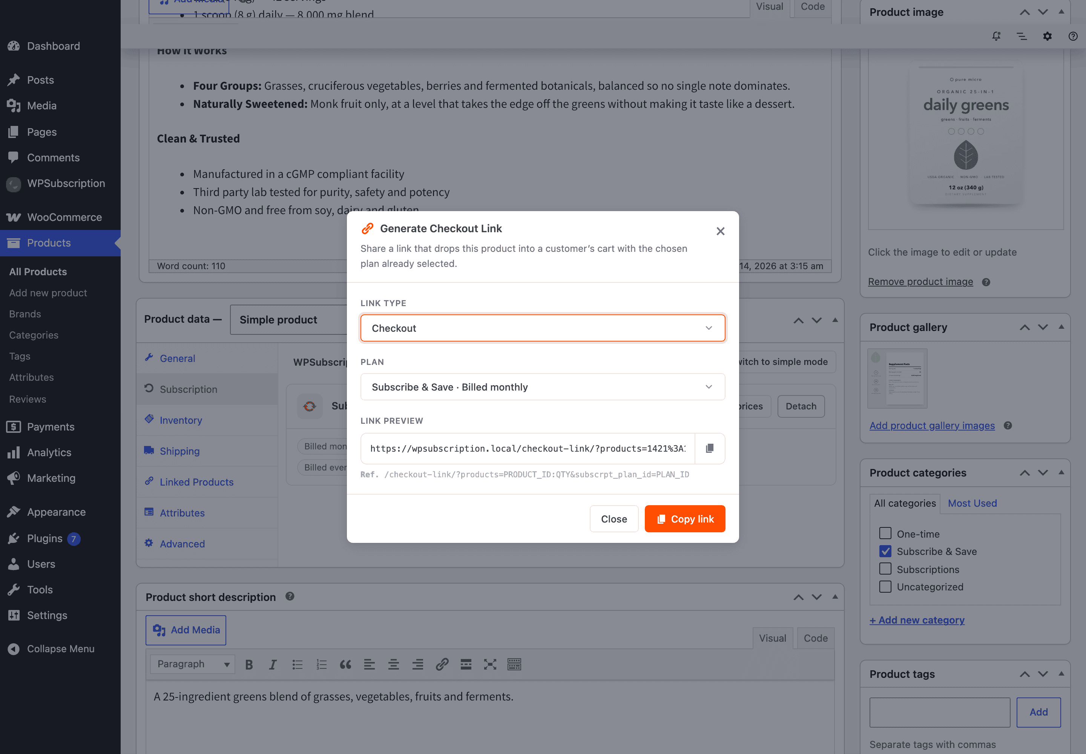The width and height of the screenshot is (1086, 754).
Task: Close the Generate Checkout Link dialog with X
Action: click(720, 231)
